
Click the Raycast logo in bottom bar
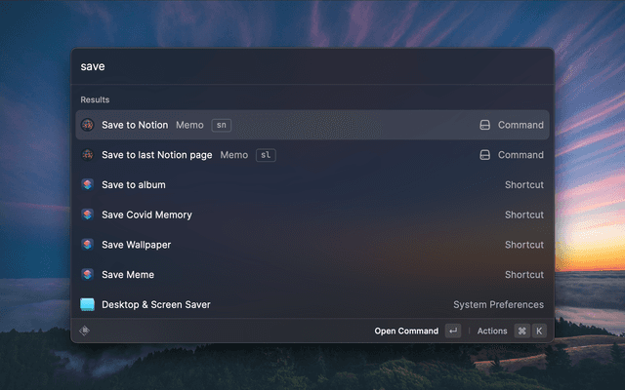[86, 331]
